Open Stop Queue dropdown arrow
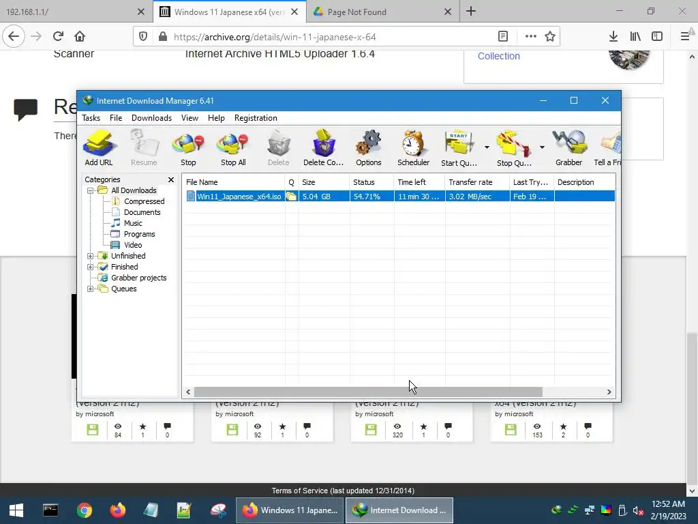The width and height of the screenshot is (698, 524). point(542,147)
